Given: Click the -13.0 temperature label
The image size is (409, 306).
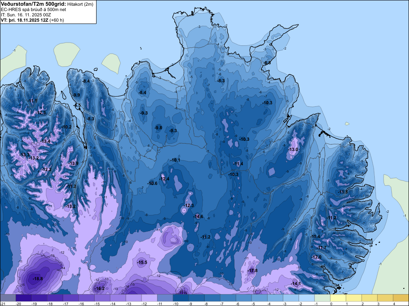Looking at the screenshot, I should pyautogui.click(x=293, y=149).
